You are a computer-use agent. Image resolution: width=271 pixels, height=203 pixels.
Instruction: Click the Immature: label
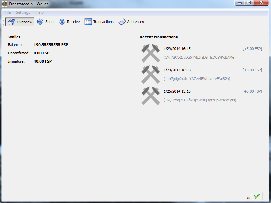coord(16,61)
